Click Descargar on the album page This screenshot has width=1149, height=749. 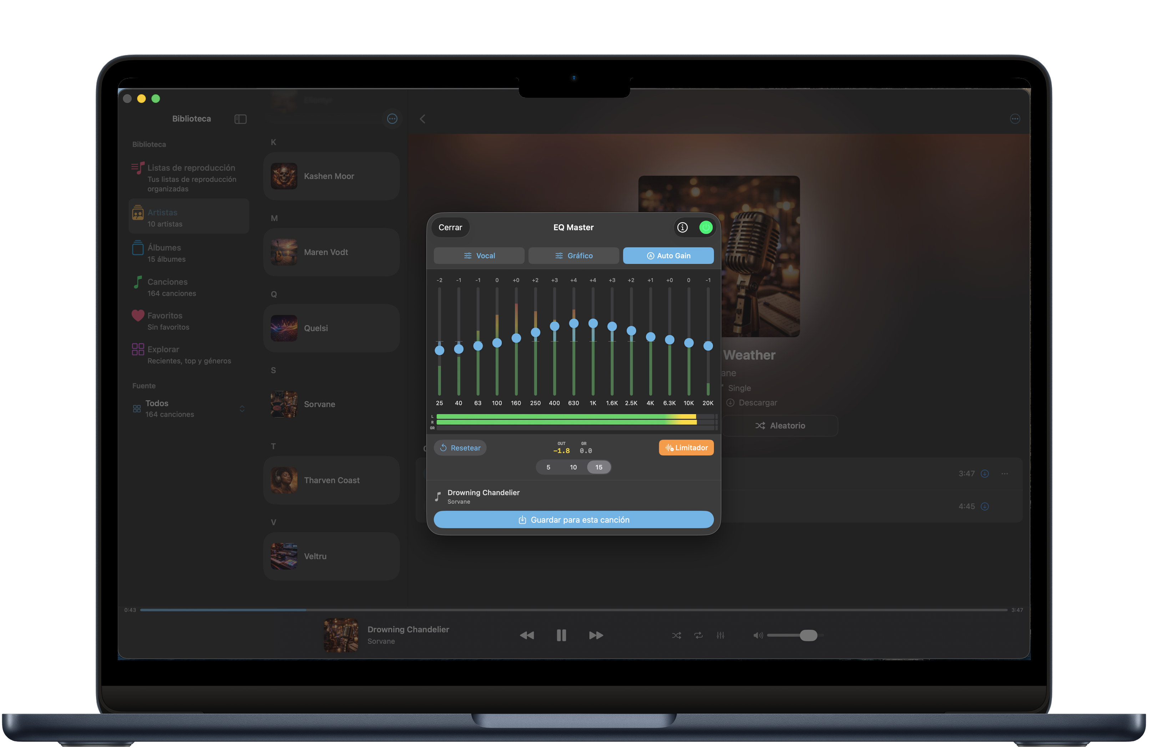point(752,402)
